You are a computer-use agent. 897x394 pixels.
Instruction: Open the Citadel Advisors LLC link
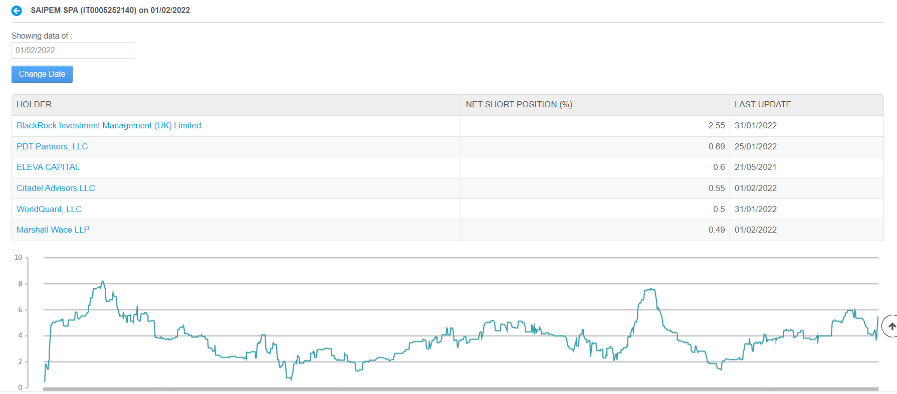point(56,188)
